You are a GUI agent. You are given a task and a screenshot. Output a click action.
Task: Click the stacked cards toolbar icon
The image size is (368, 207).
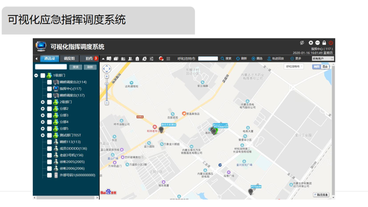[116, 59]
